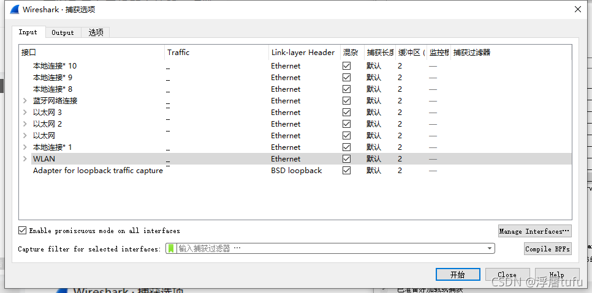Open Manage Interfaces dialog
Image resolution: width=592 pixels, height=293 pixels.
534,231
